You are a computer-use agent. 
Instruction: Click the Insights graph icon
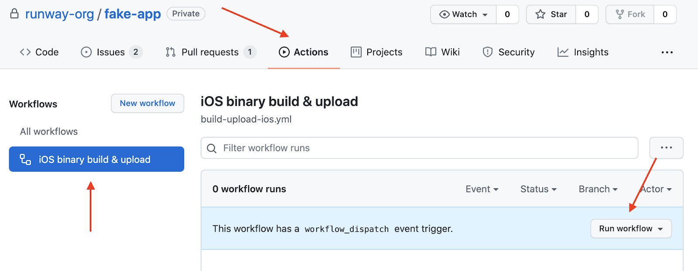pos(563,52)
